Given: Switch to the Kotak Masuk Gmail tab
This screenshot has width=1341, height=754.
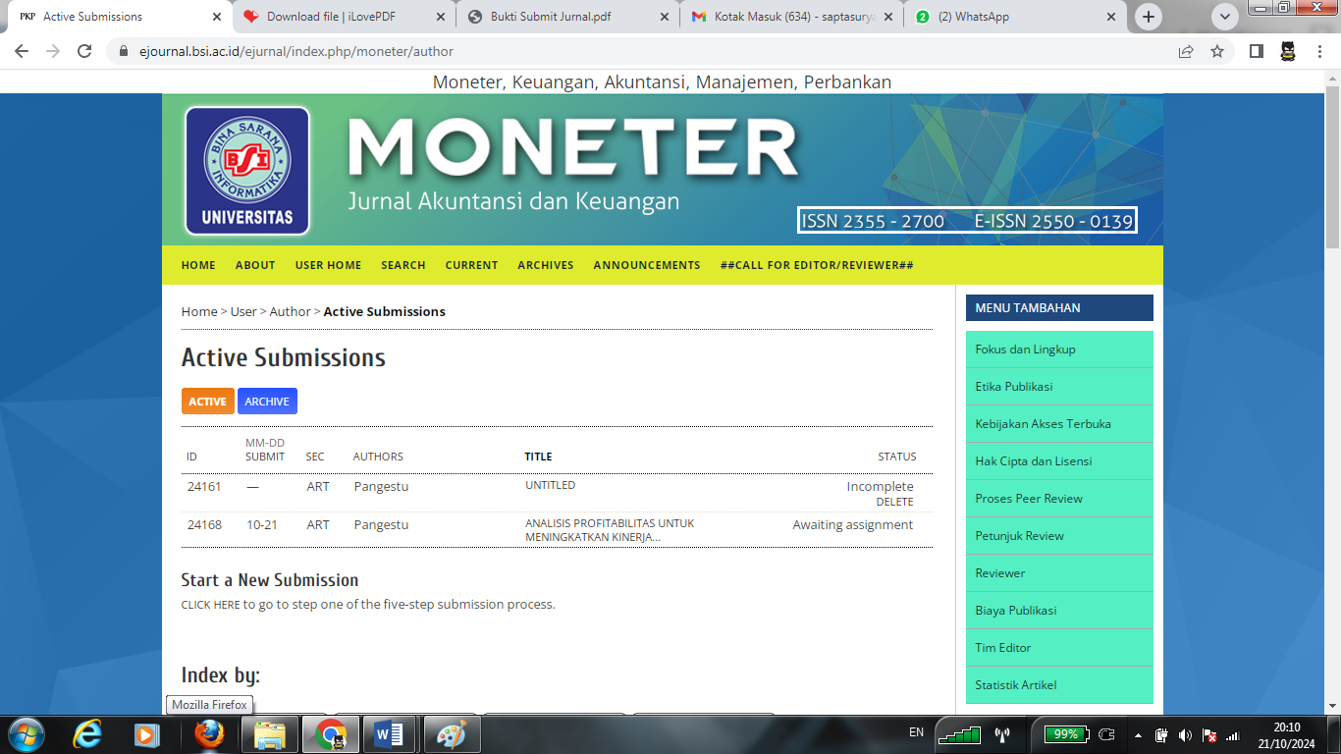Looking at the screenshot, I should (x=792, y=17).
